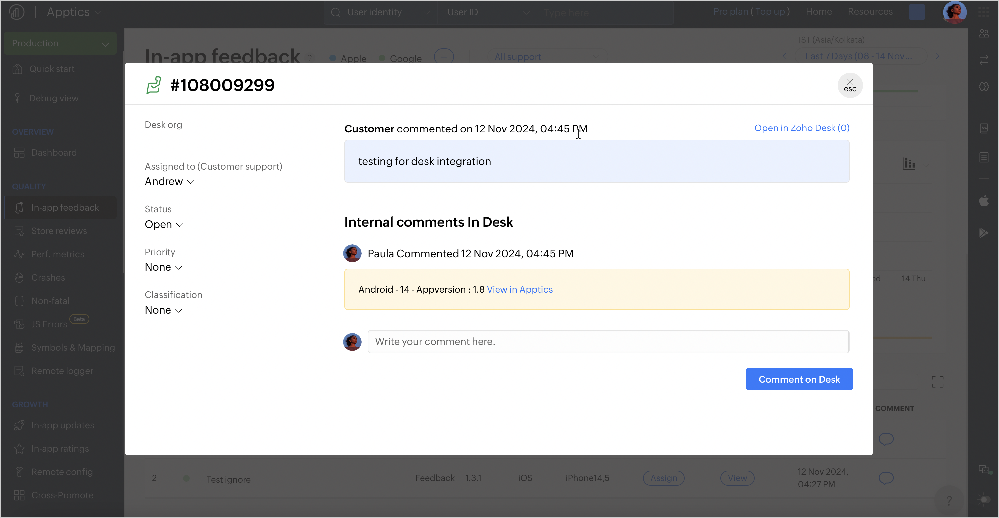The image size is (999, 518).
Task: Open the Classification None dropdown
Action: [163, 310]
